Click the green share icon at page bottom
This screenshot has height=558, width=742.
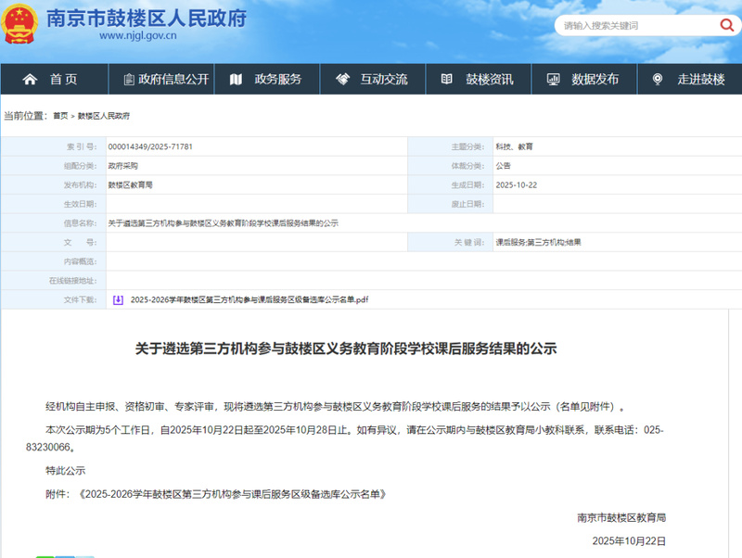(x=45, y=555)
